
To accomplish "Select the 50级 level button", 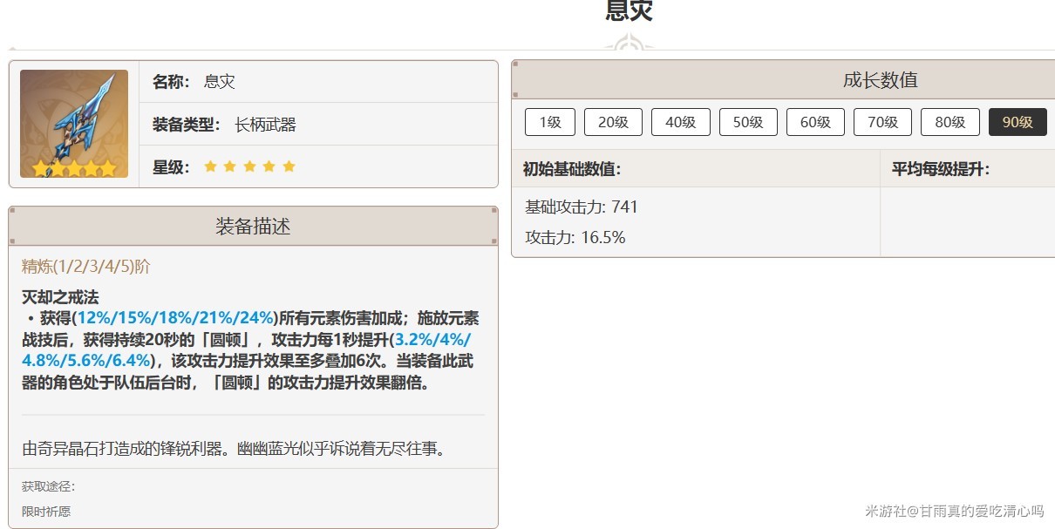I will tap(748, 122).
